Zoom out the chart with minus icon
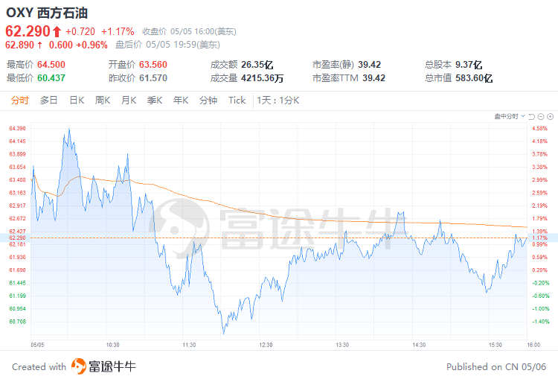Screen dimensions: 558x382 click(x=541, y=117)
